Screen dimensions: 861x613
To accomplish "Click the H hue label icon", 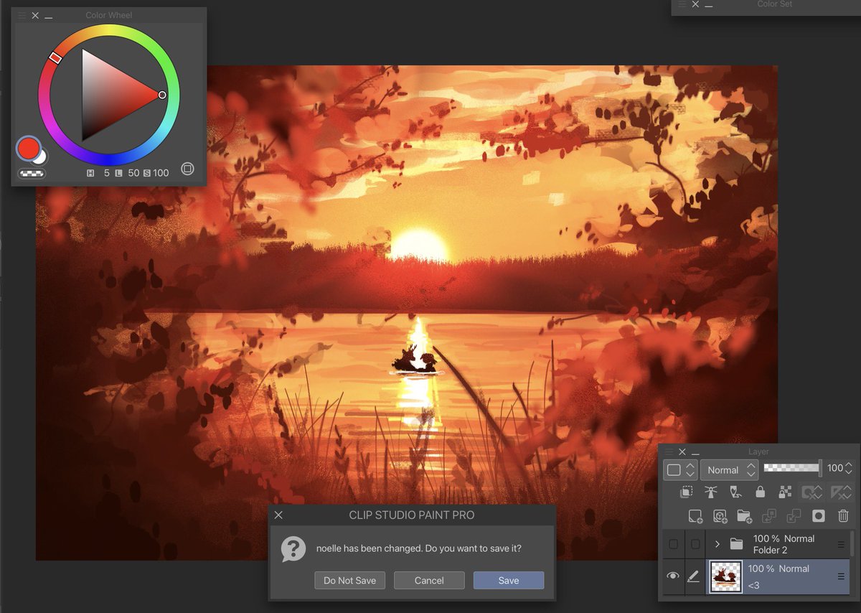I will tap(90, 173).
